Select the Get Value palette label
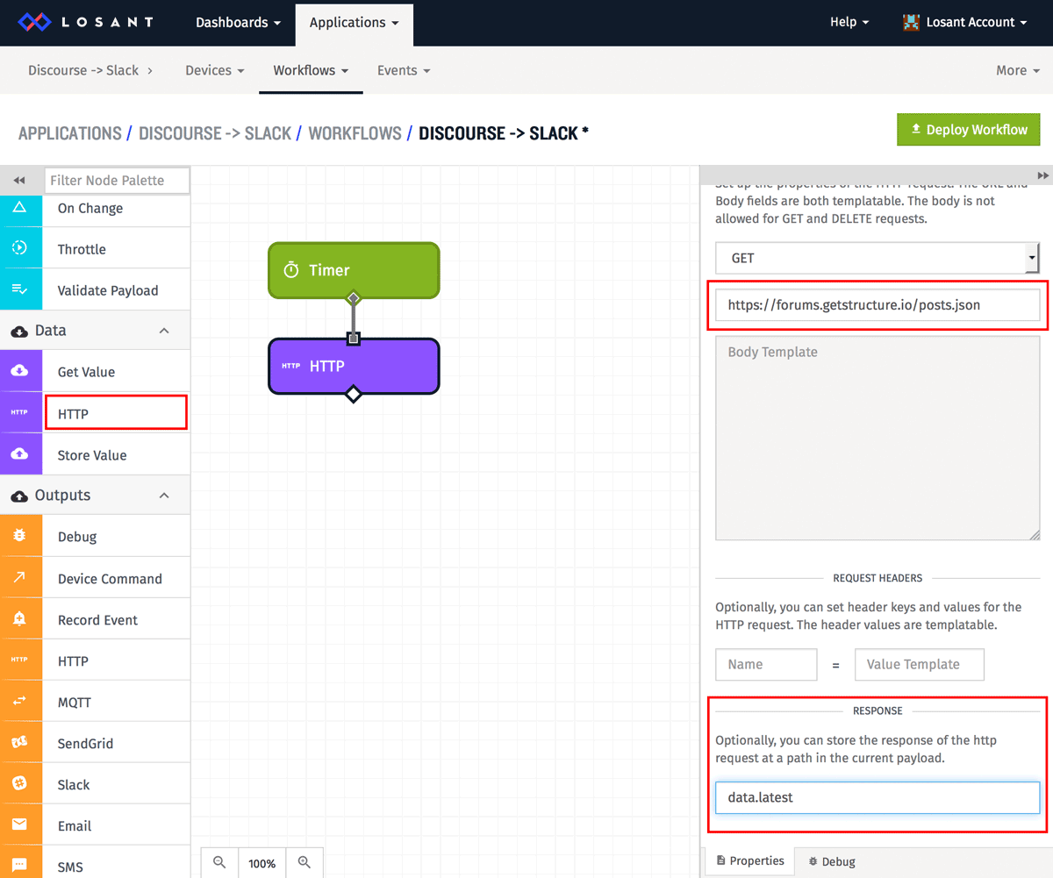 [x=86, y=372]
